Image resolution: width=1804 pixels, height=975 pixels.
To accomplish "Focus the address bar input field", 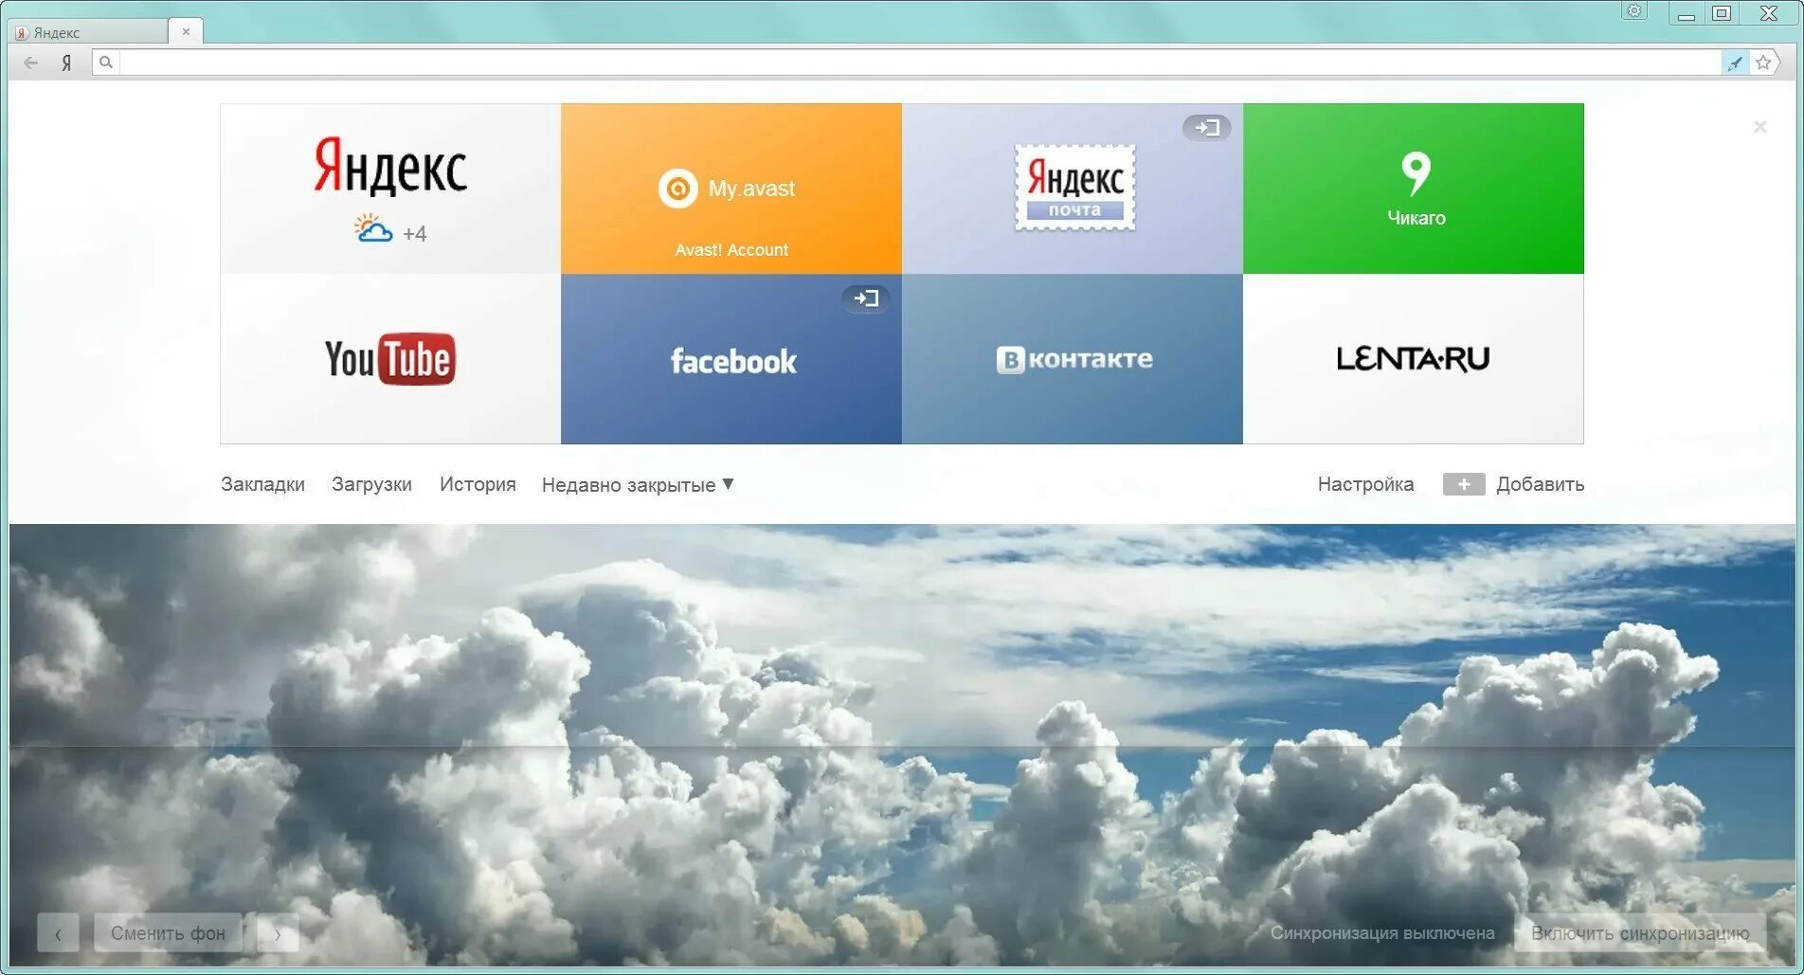I will [x=919, y=63].
